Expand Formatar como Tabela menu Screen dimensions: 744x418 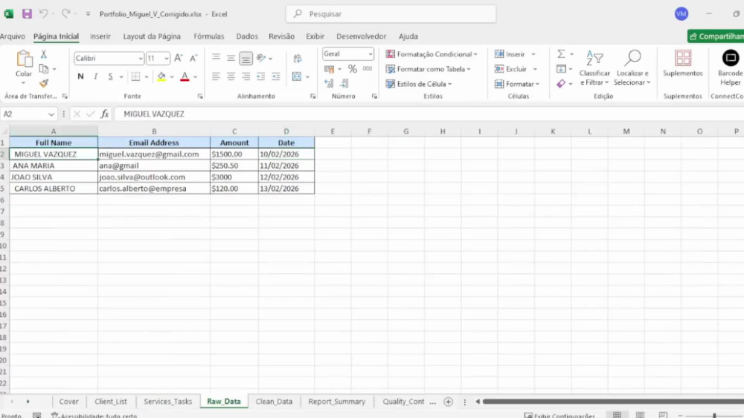(428, 69)
